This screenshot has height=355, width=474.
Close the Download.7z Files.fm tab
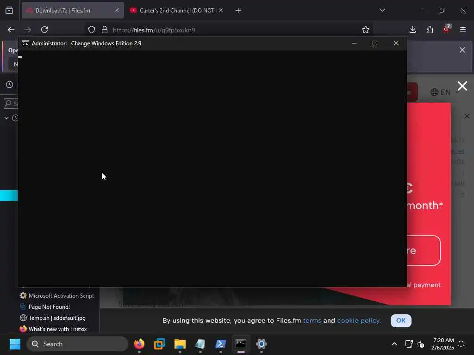coord(116,10)
